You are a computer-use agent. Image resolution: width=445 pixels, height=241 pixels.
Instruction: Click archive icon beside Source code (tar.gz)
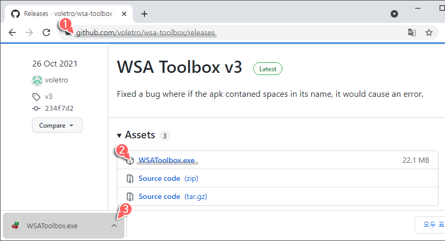(x=130, y=197)
